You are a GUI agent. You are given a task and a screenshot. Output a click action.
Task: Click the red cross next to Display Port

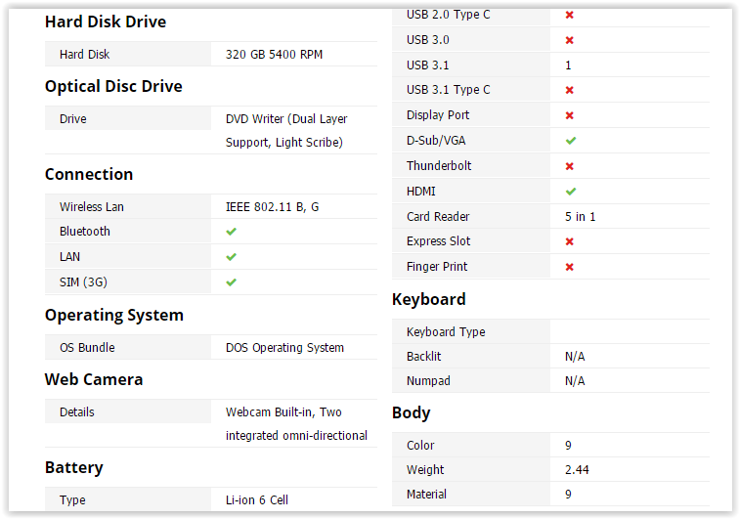(570, 115)
